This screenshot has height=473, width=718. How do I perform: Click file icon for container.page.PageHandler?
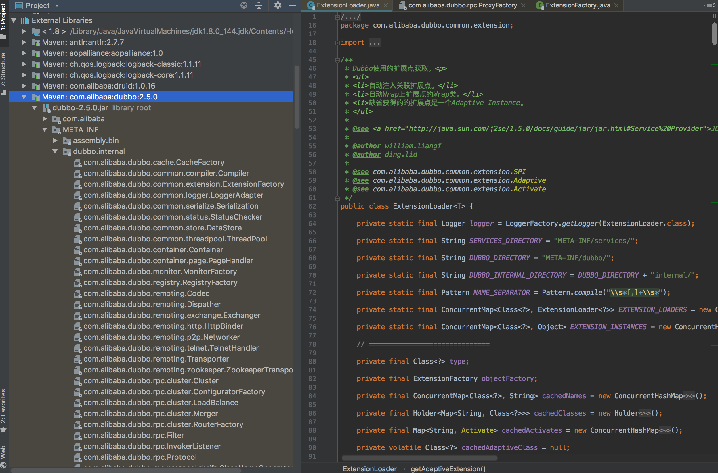pyautogui.click(x=78, y=261)
